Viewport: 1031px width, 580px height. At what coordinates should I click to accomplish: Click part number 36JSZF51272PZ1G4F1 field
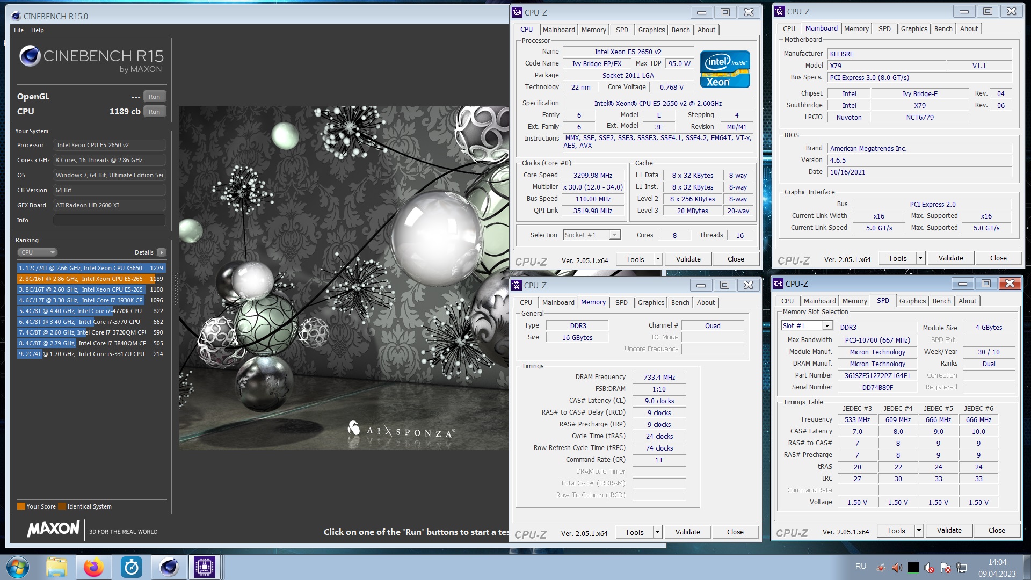click(877, 376)
